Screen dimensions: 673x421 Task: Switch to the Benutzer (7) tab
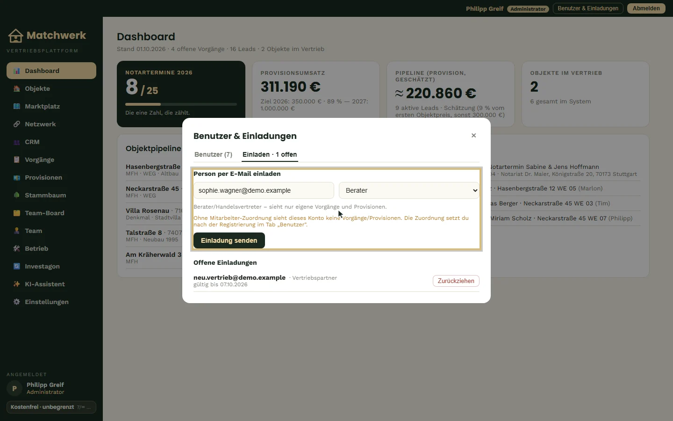point(213,154)
